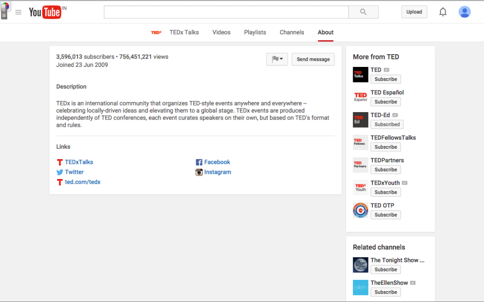The height and width of the screenshot is (302, 484).
Task: Click the Instagram camera icon
Action: pyautogui.click(x=199, y=172)
